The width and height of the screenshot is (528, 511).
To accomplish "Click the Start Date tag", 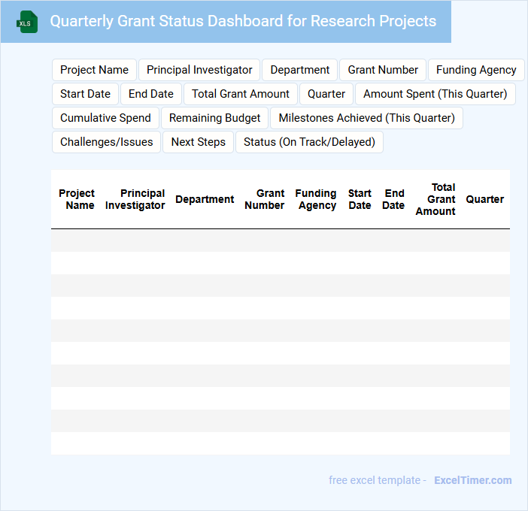I will pyautogui.click(x=85, y=94).
